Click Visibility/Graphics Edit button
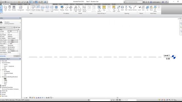Screen dimensions: 182x102 [13, 40]
